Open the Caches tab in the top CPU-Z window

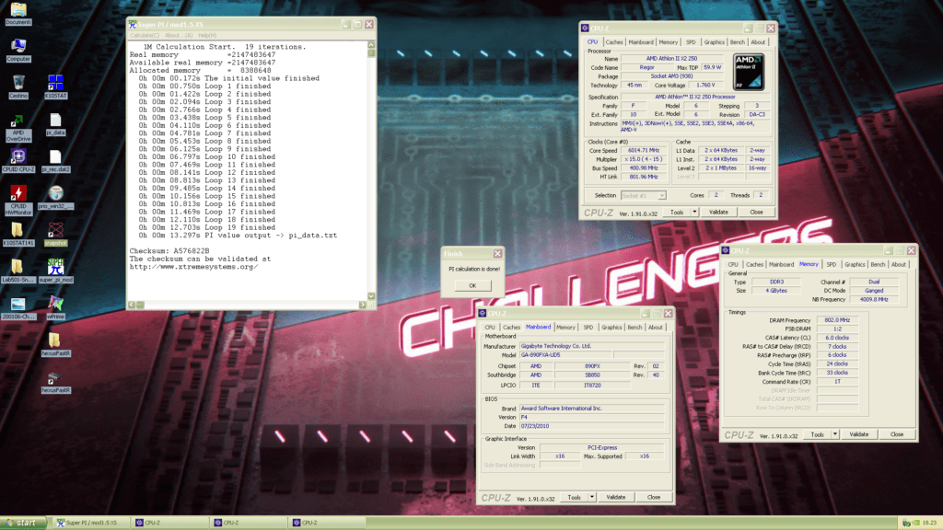pos(614,42)
